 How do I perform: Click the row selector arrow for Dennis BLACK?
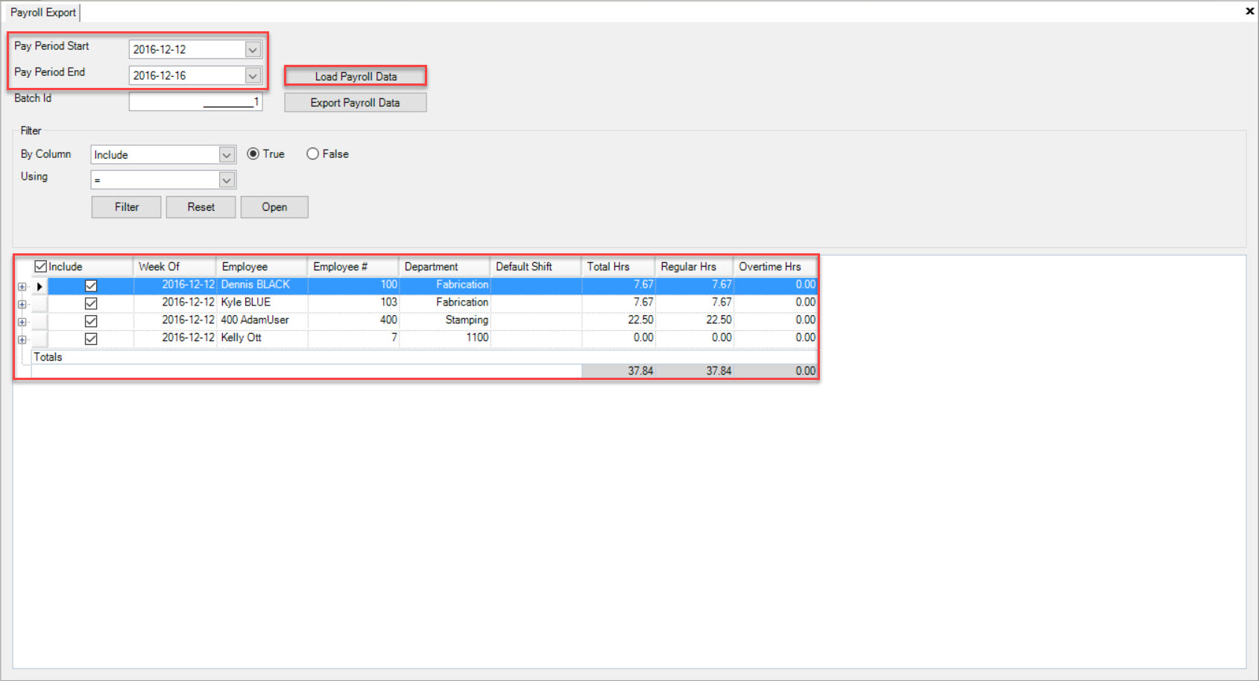click(x=40, y=286)
